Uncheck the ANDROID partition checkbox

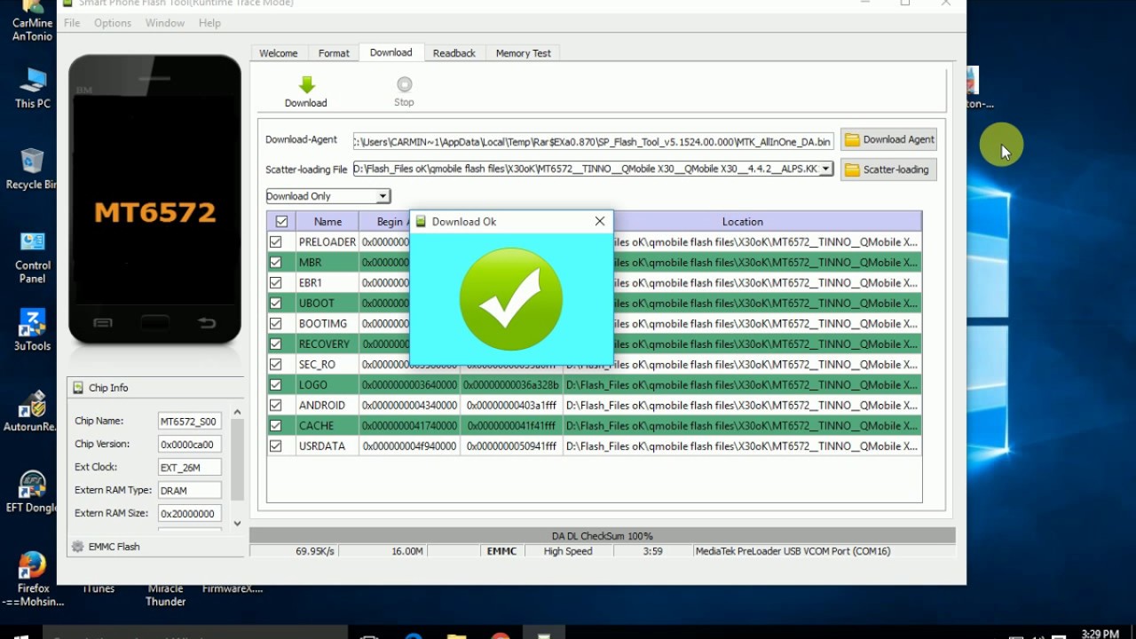tap(276, 406)
